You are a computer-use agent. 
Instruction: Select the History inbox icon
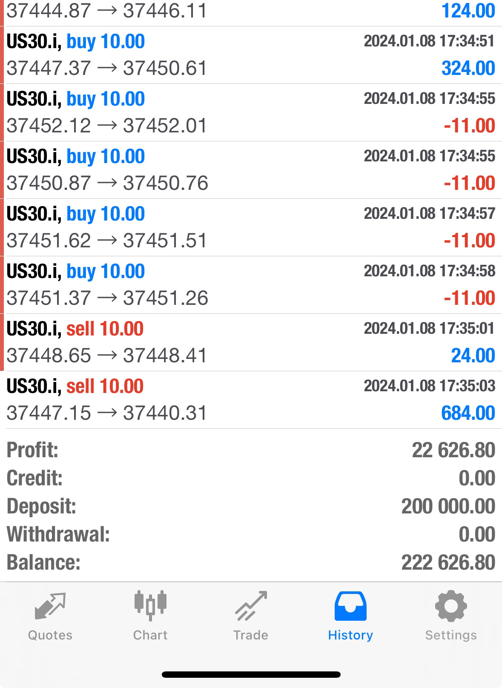point(350,606)
